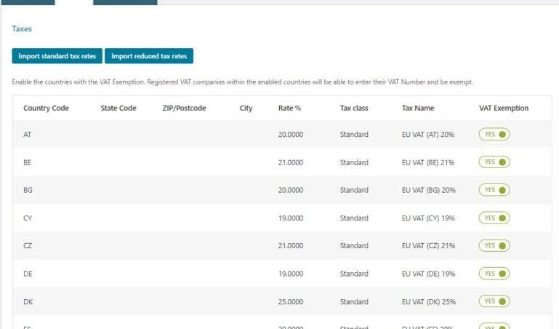559x329 pixels.
Task: Select the State Code column header
Action: pos(118,108)
